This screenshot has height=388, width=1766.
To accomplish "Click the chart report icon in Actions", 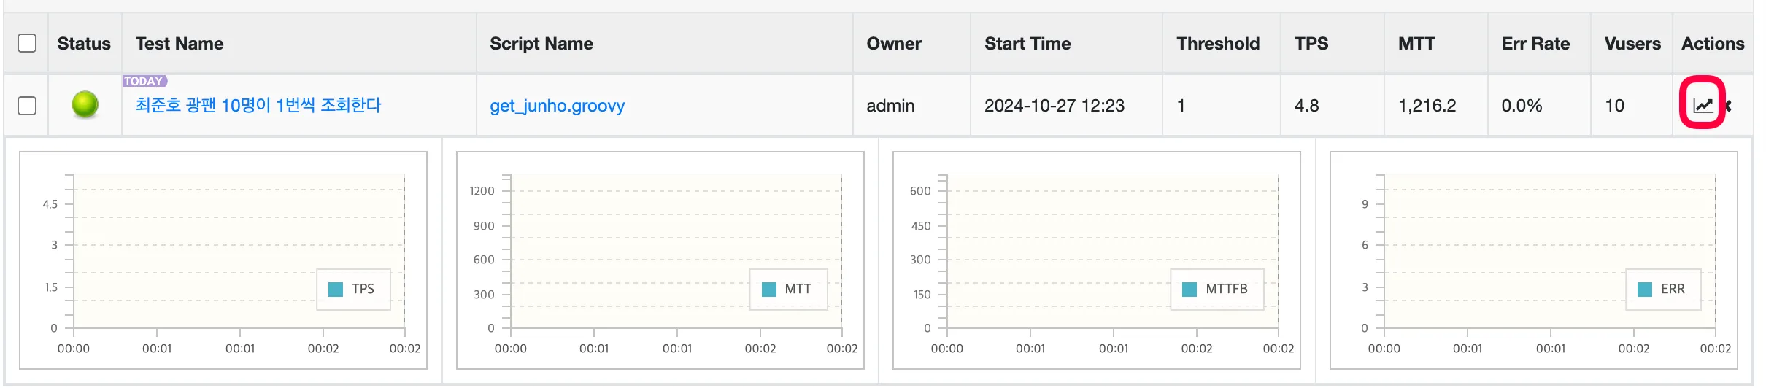I will (1703, 106).
